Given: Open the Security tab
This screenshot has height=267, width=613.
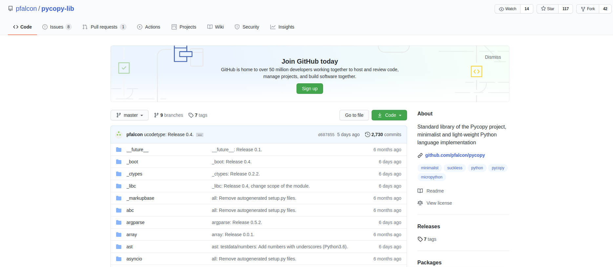Looking at the screenshot, I should pyautogui.click(x=247, y=27).
